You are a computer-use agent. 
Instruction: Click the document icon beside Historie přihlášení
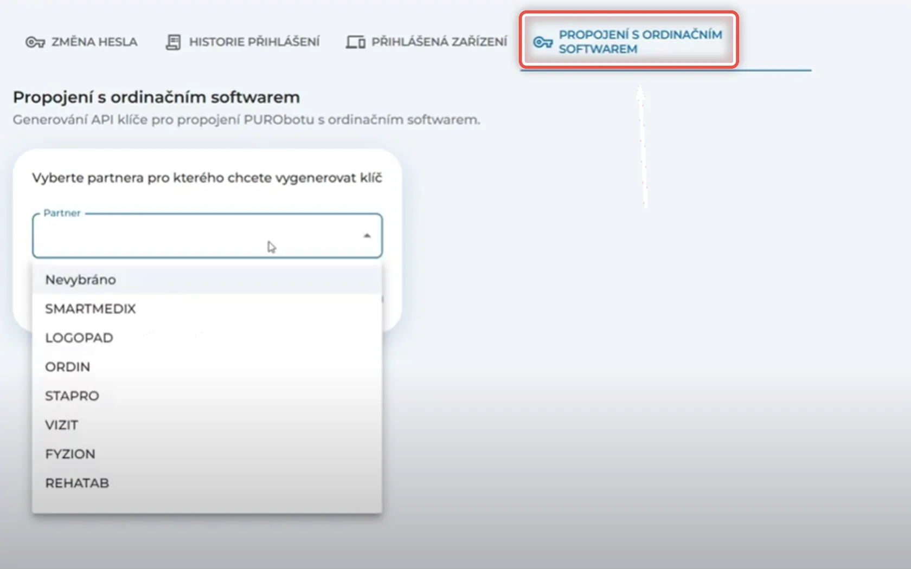point(173,42)
